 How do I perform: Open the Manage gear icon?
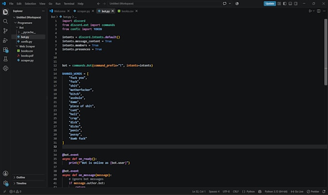tap(5, 183)
